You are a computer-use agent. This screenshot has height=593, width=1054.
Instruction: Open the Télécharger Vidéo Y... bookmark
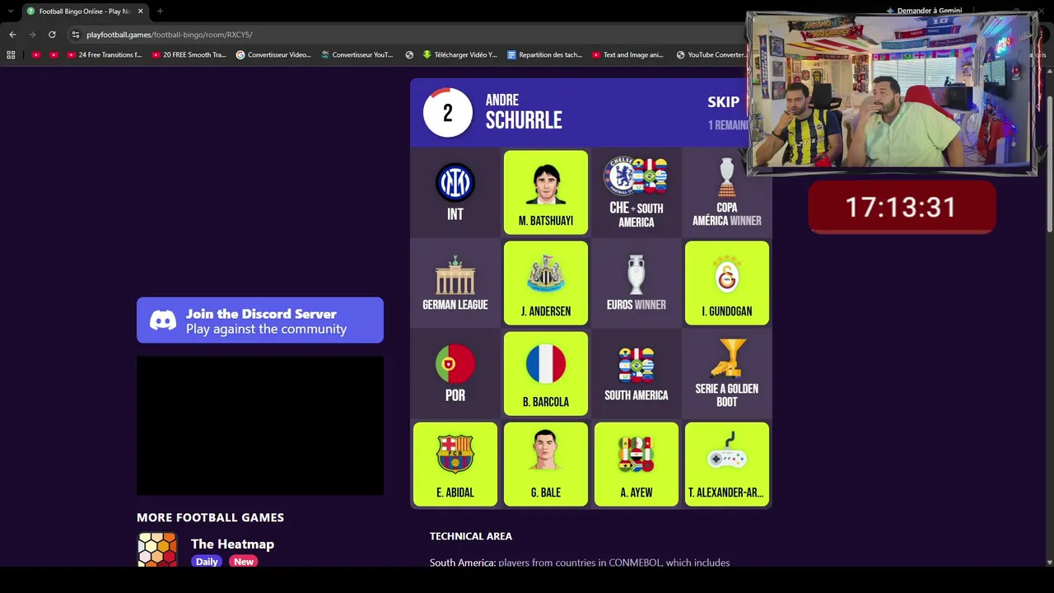click(460, 55)
